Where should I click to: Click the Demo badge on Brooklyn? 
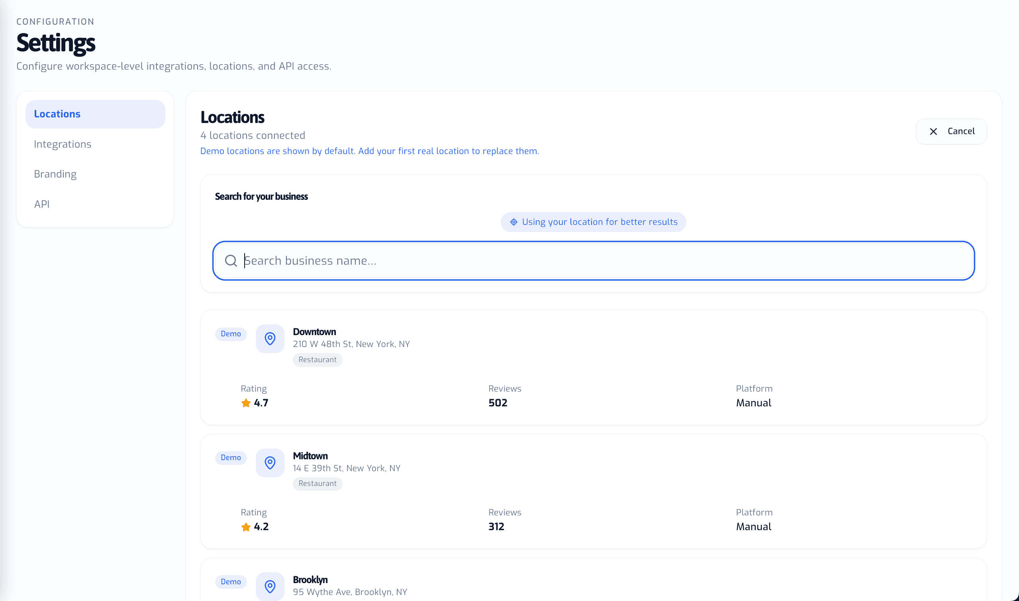tap(231, 582)
